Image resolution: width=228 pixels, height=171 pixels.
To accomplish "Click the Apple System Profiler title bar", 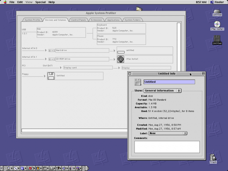I will point(101,13).
